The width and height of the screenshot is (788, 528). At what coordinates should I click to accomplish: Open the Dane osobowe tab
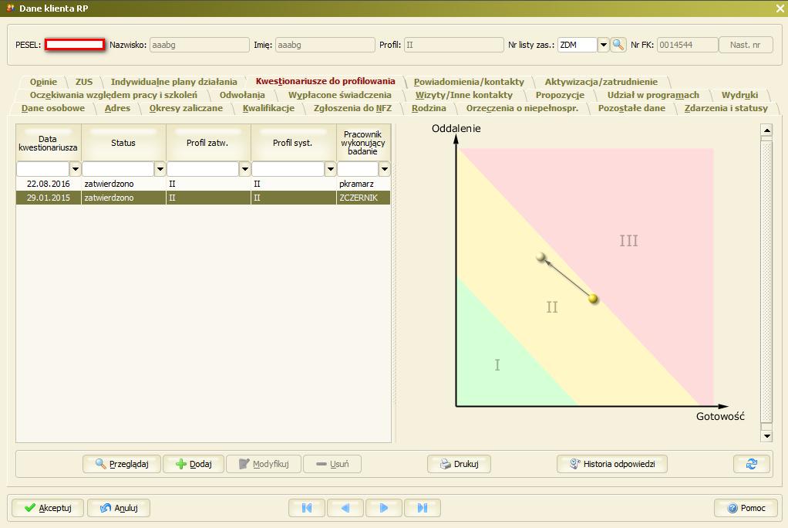click(x=53, y=108)
